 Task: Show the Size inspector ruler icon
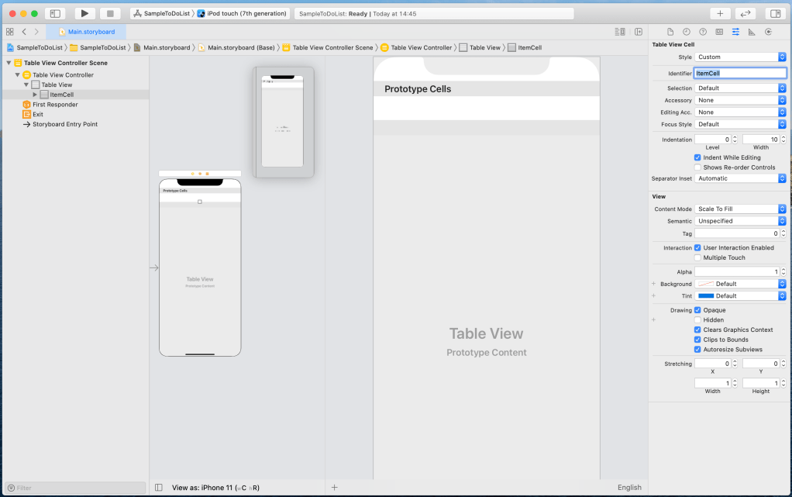click(752, 32)
